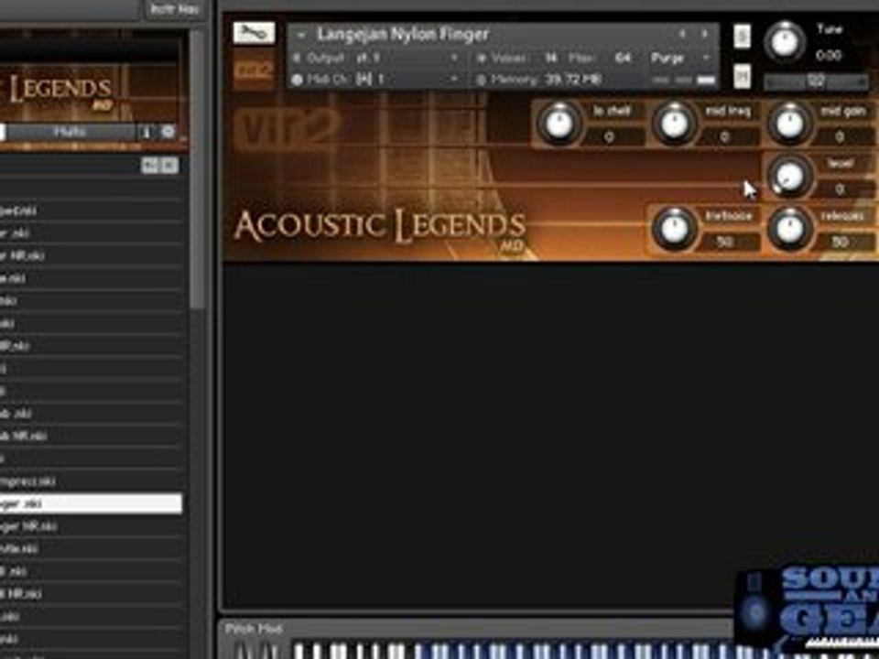Screen dimensions: 879x659
Task: Click the level value field
Action: tap(841, 189)
